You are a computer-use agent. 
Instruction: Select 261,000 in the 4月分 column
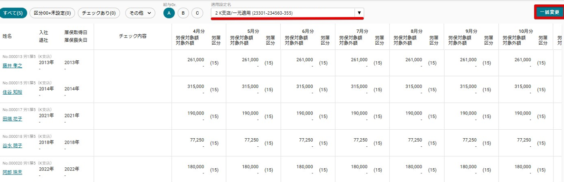click(196, 60)
